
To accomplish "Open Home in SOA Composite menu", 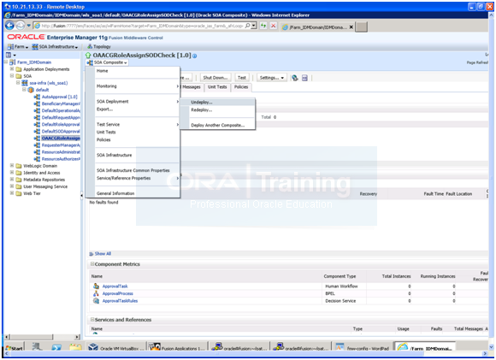I will [x=102, y=71].
